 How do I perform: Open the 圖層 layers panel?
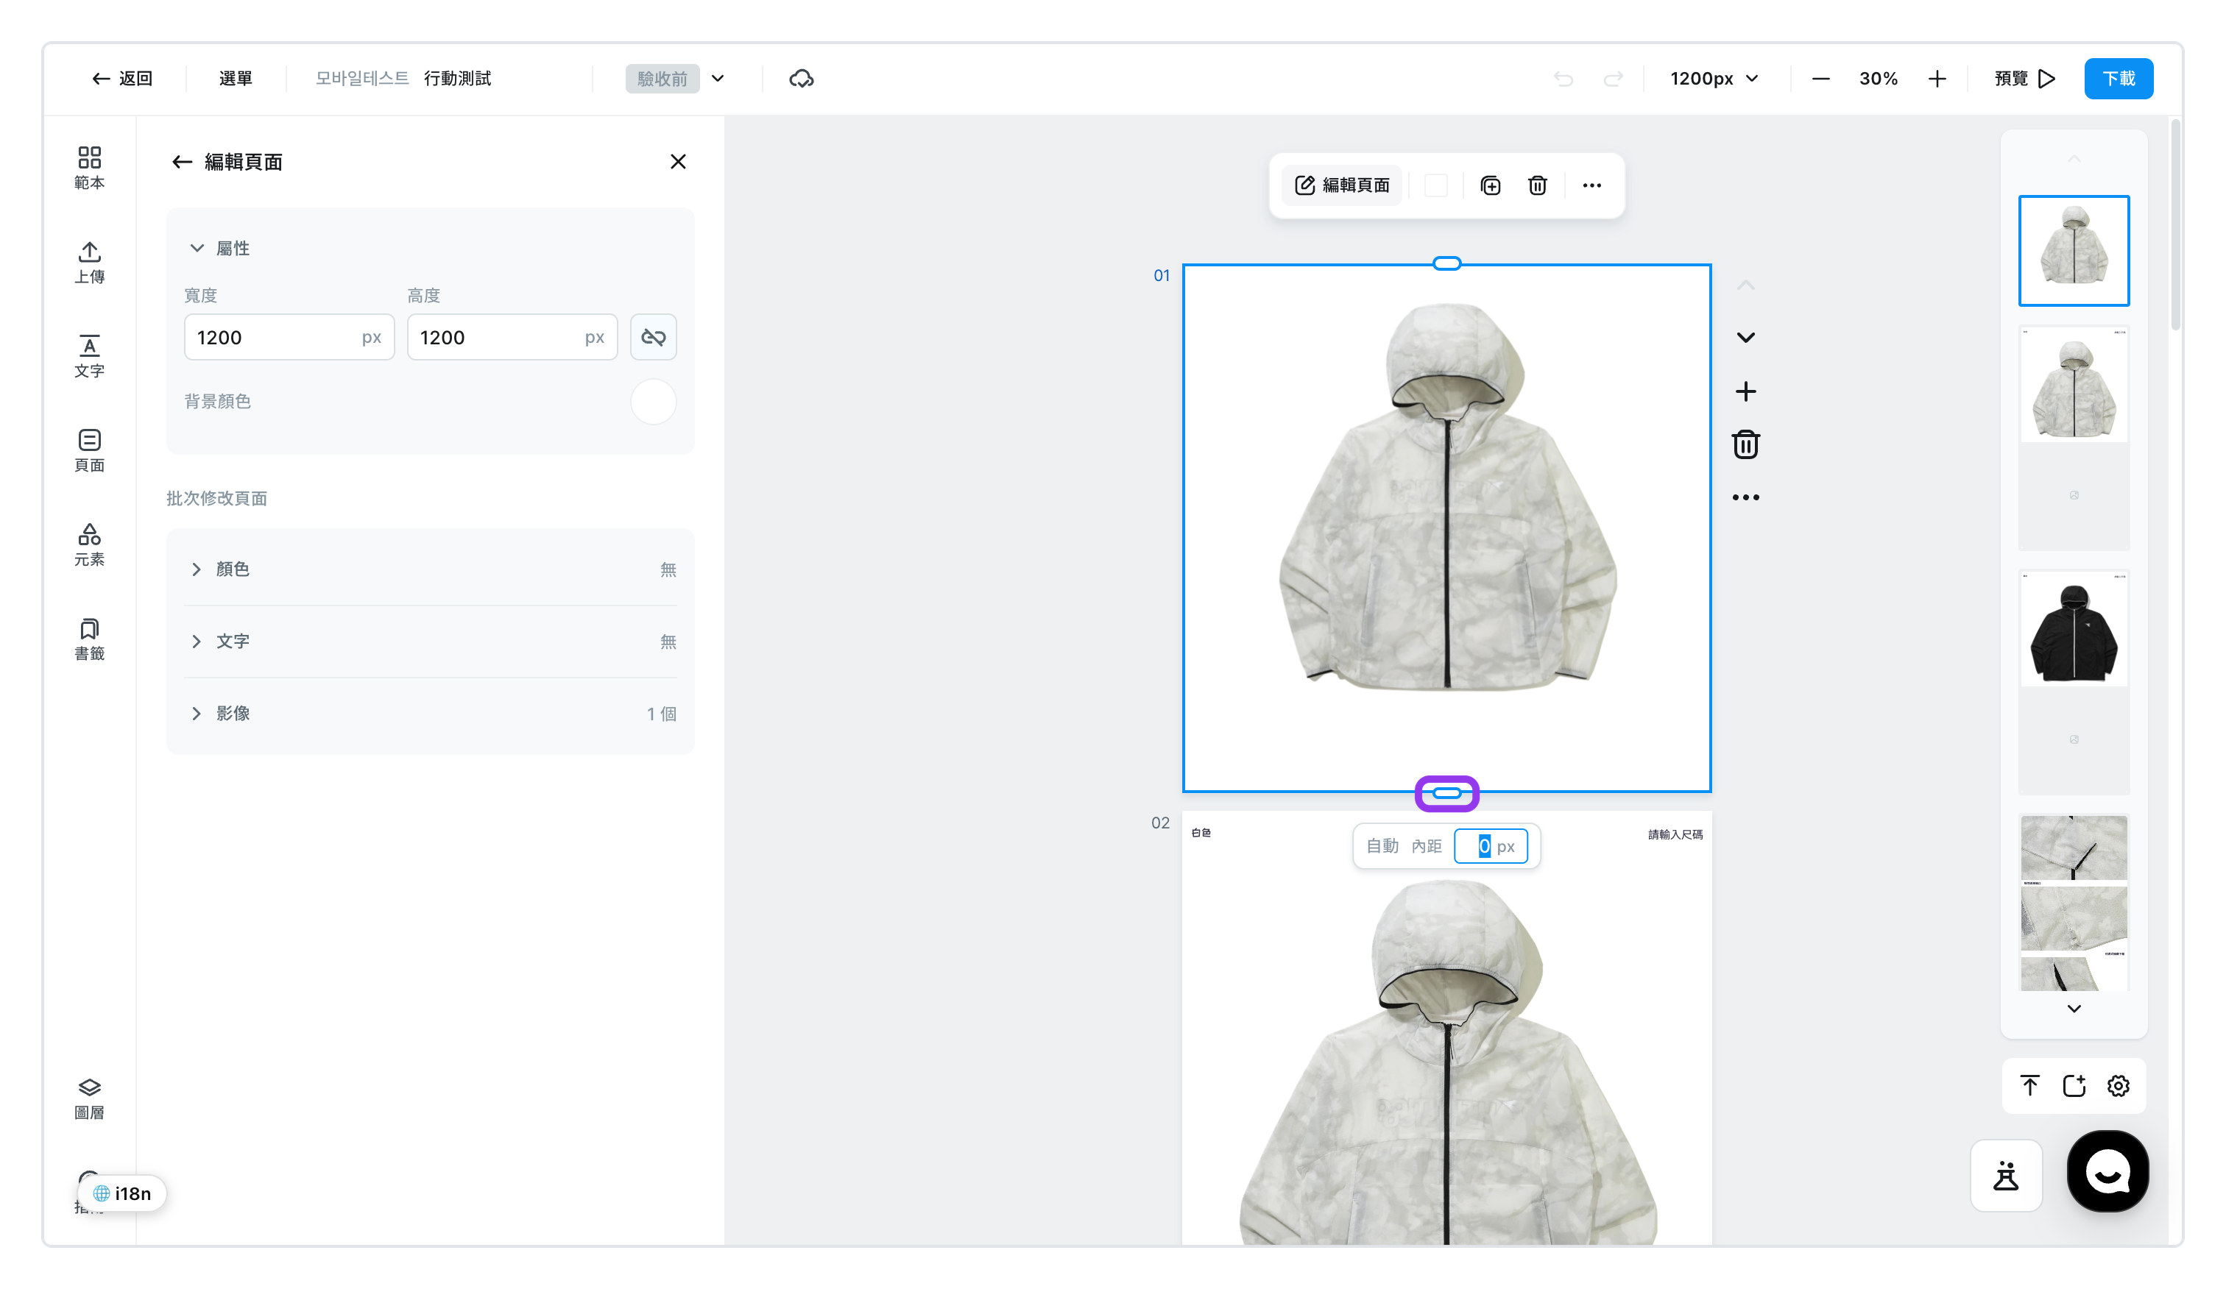point(89,1098)
